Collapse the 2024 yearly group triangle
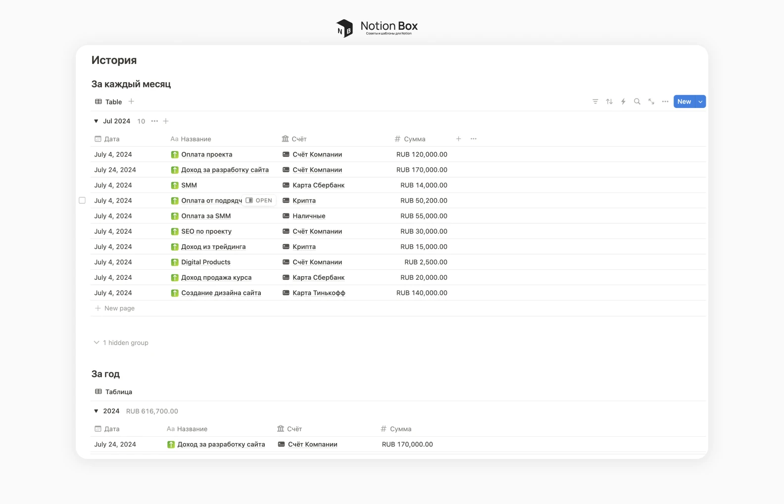 click(x=96, y=411)
